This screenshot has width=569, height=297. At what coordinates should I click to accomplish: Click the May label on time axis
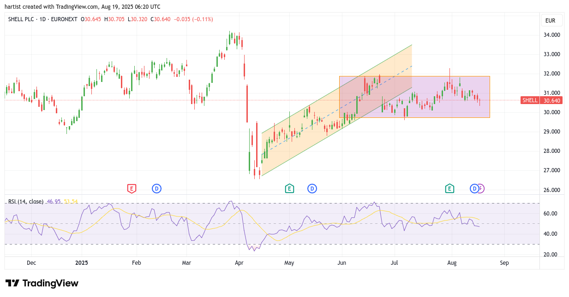[289, 263]
